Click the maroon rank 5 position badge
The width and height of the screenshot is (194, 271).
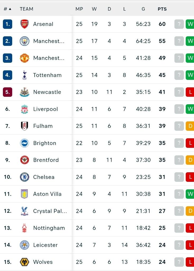point(7,92)
